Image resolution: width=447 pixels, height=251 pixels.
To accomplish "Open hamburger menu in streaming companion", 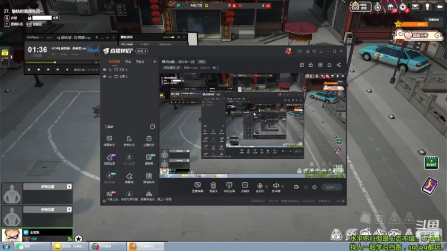I will (321, 51).
